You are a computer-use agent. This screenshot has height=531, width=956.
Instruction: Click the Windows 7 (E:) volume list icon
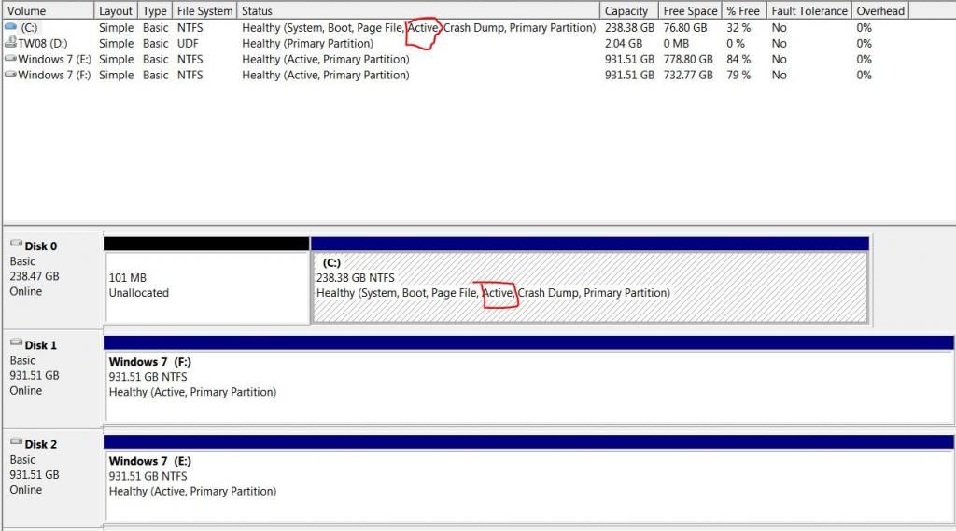[11, 60]
